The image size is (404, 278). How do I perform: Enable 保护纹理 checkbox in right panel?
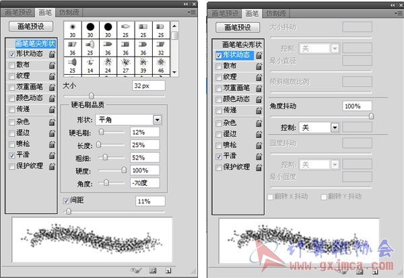(218, 168)
